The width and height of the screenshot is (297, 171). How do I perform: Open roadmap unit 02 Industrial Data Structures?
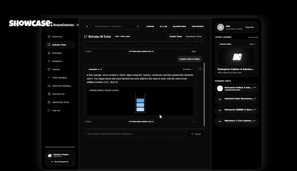click(x=237, y=100)
